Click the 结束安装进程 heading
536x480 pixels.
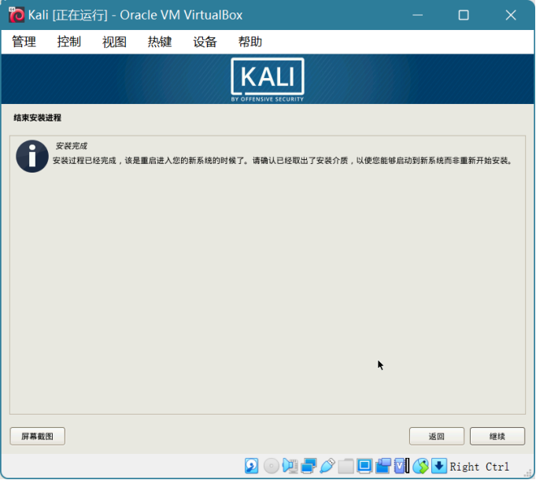pos(38,117)
